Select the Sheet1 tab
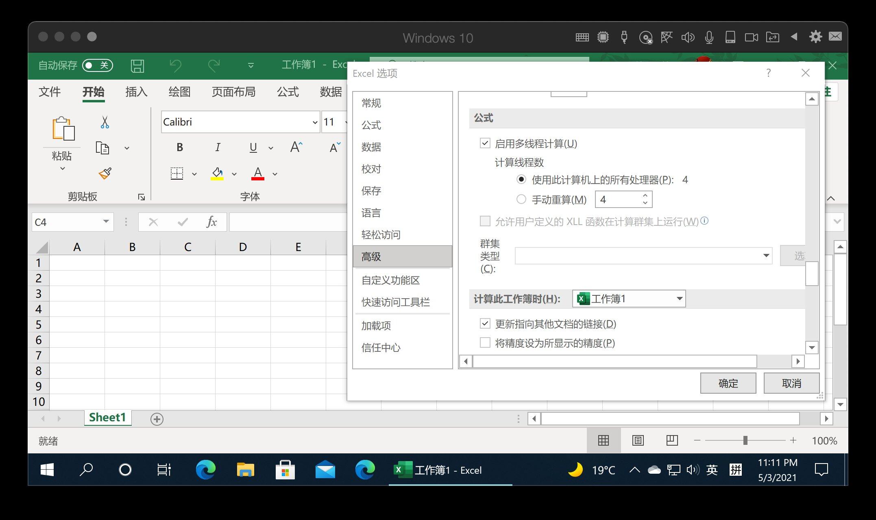876x520 pixels. click(x=107, y=418)
